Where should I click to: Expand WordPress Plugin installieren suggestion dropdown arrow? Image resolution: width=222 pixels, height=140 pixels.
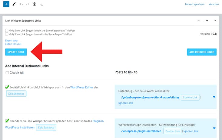point(214,128)
